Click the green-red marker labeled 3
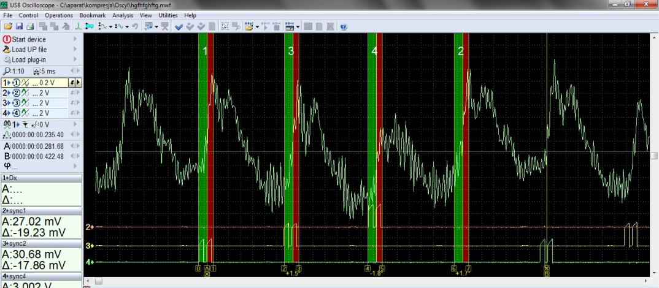The width and height of the screenshot is (659, 288). click(x=291, y=147)
